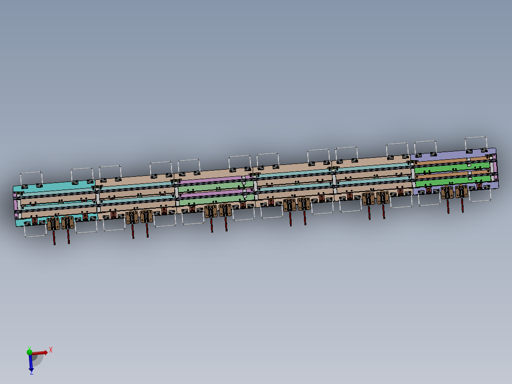
Task: Click the red X axis arrow of the triad
Action: [40, 353]
